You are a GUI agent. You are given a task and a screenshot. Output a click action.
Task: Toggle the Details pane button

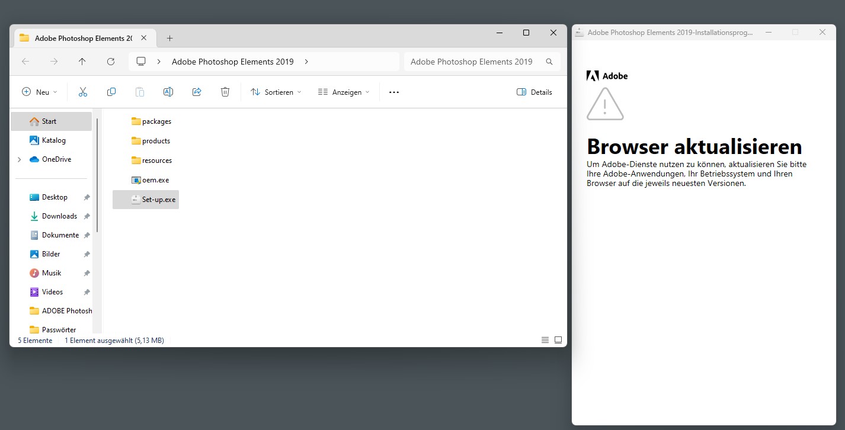534,92
